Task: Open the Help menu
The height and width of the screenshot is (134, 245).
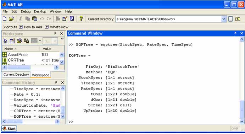Action: coord(68,11)
